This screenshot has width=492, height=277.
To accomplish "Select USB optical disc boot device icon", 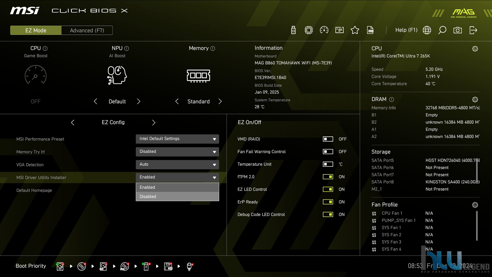I will 125,266.
